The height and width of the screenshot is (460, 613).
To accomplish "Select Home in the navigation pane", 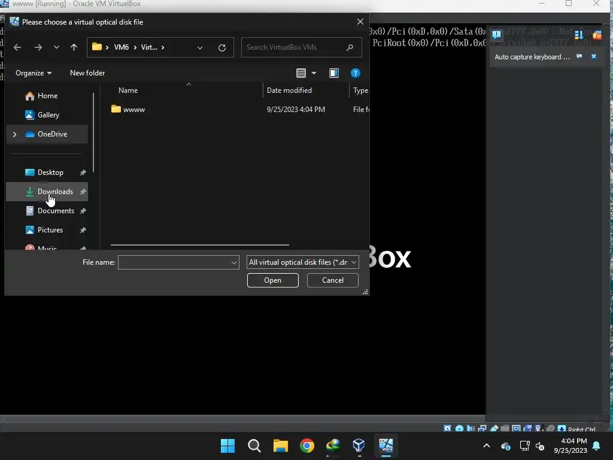I will click(x=47, y=96).
